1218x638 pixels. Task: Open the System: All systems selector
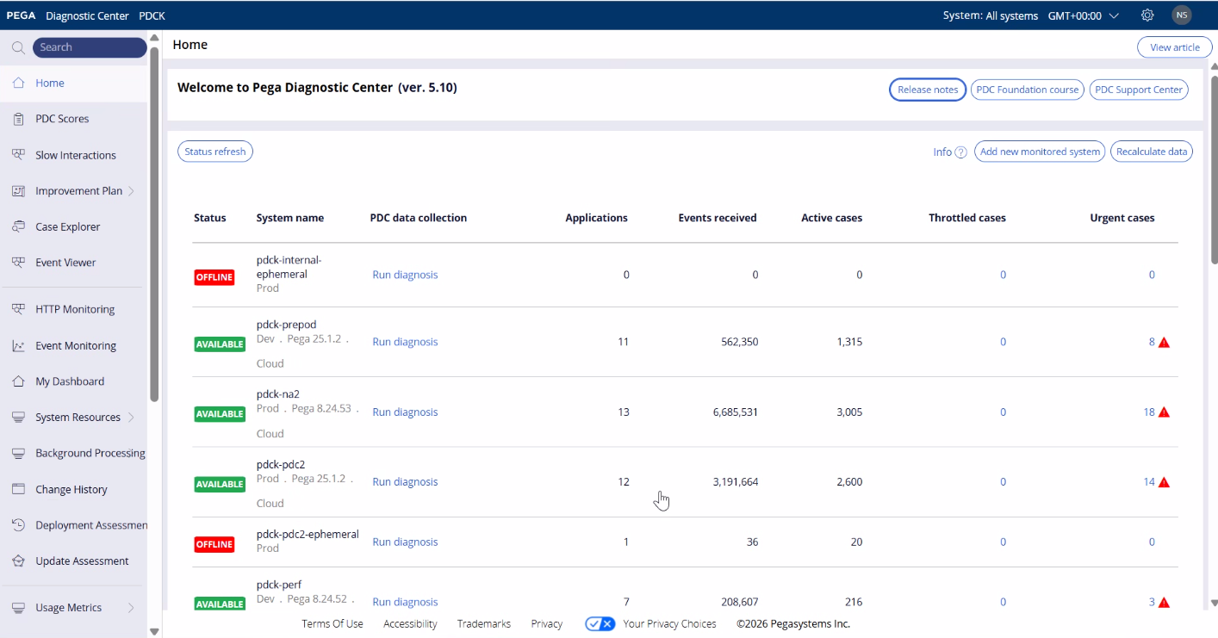pyautogui.click(x=991, y=15)
